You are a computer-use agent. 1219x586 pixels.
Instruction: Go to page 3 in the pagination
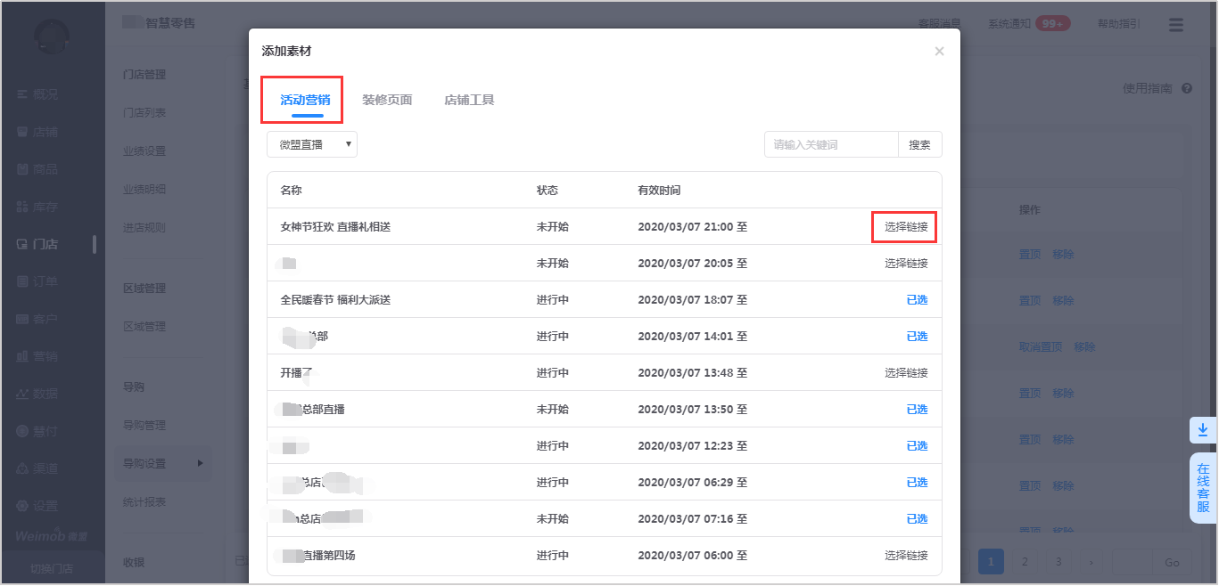pos(1058,562)
